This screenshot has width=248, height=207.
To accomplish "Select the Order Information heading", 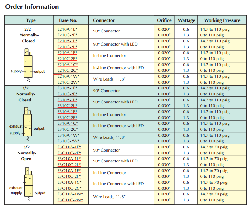I will coord(32,7).
